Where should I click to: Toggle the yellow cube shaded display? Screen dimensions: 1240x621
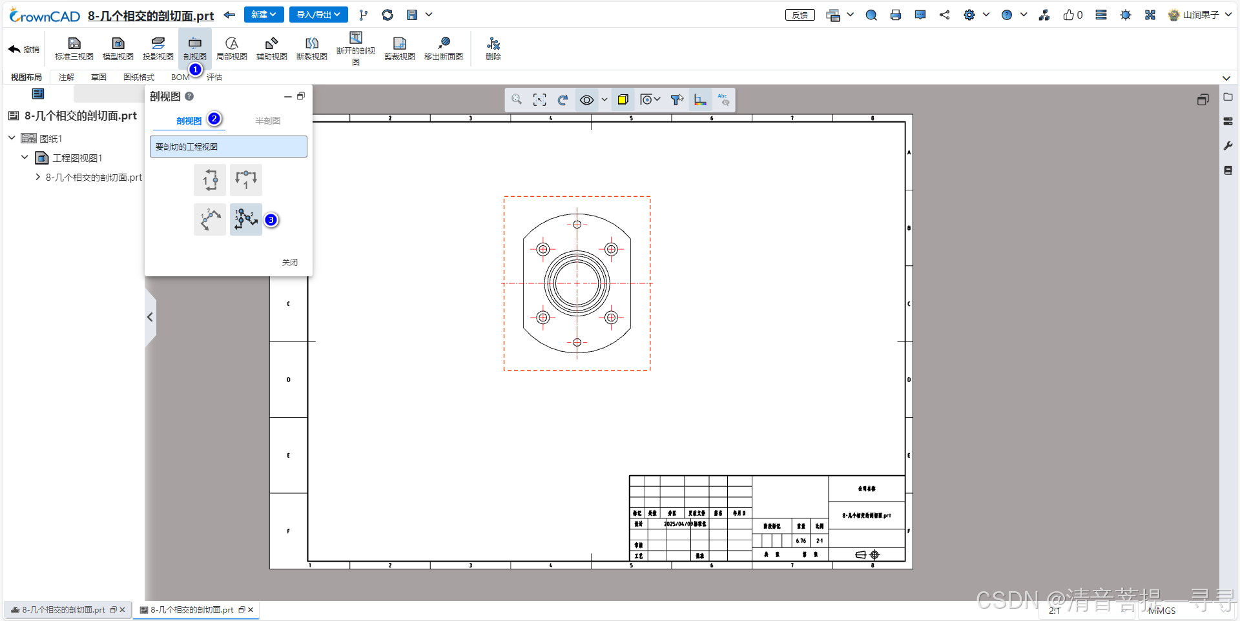623,99
